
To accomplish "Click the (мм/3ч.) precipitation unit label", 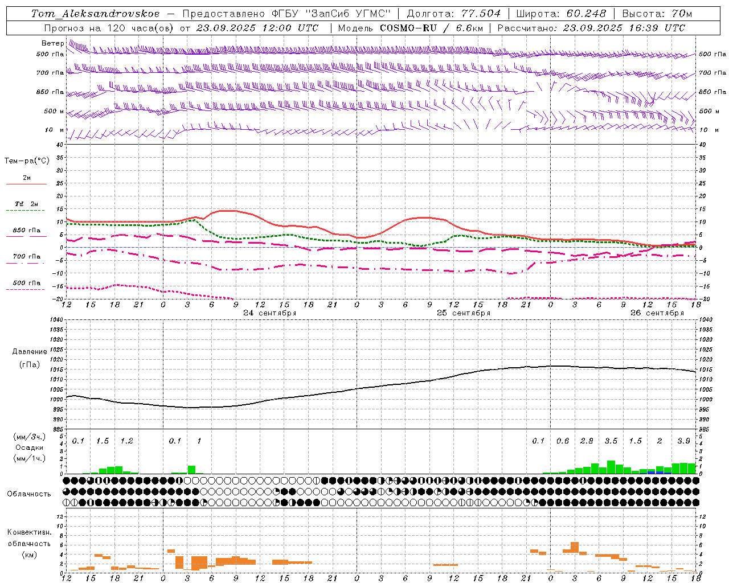I will pos(30,437).
